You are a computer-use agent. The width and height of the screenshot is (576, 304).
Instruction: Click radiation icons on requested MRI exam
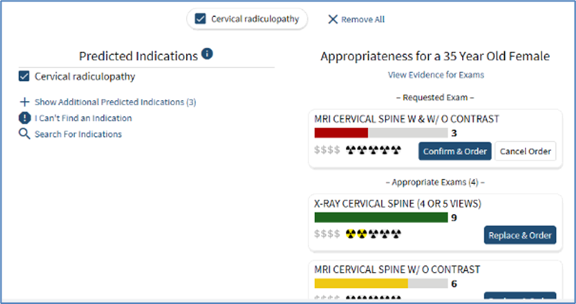[373, 150]
